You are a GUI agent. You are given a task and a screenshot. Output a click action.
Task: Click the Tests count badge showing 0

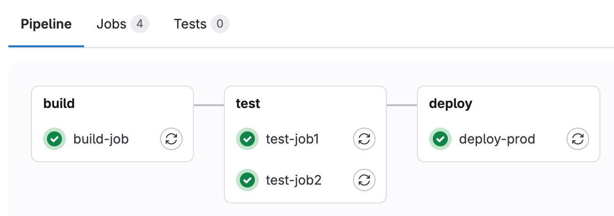pyautogui.click(x=220, y=24)
